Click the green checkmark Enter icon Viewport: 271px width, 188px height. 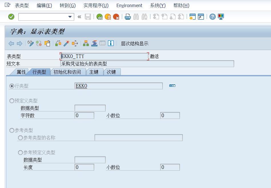point(11,16)
